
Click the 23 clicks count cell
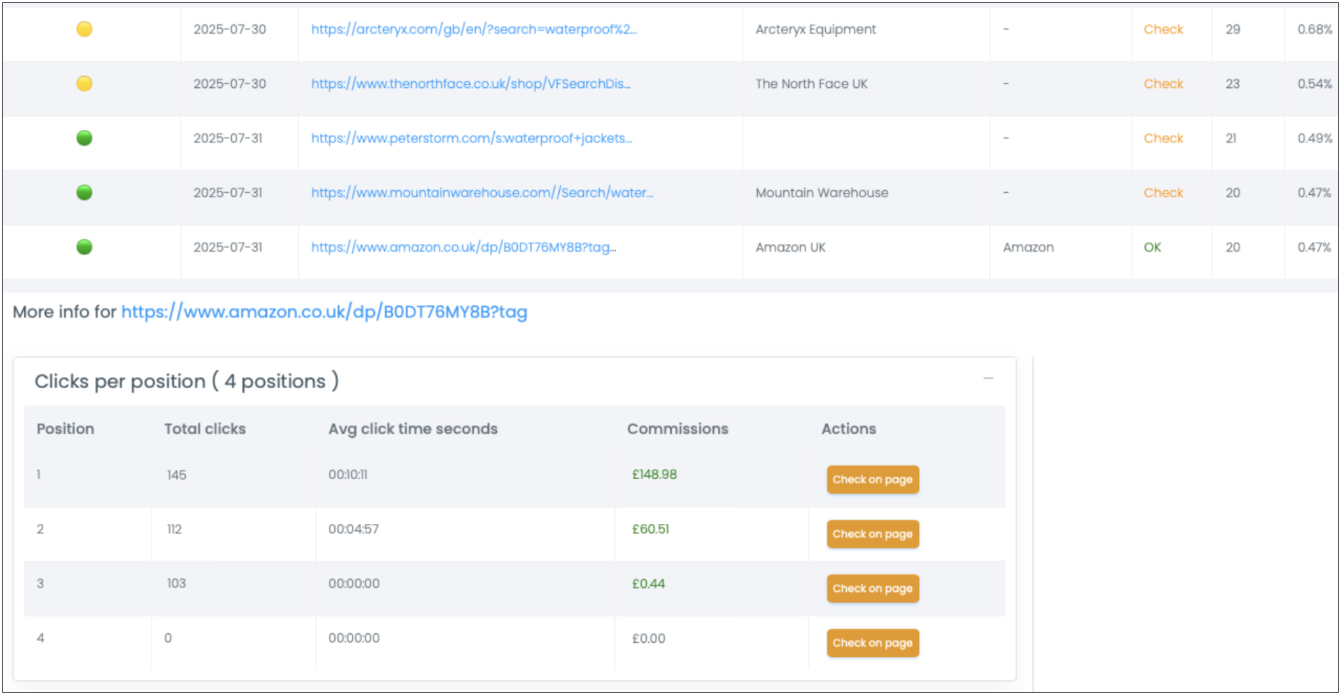1233,84
